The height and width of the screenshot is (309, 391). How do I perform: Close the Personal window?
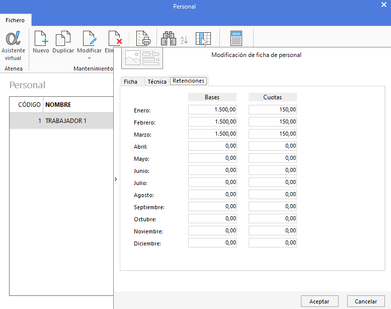[384, 5]
